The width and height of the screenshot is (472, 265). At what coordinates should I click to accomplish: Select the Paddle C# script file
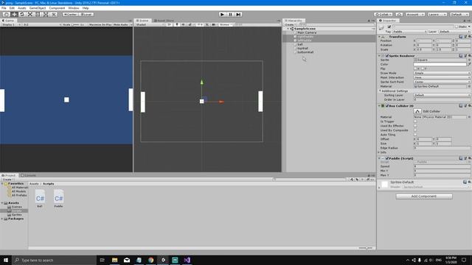58,199
